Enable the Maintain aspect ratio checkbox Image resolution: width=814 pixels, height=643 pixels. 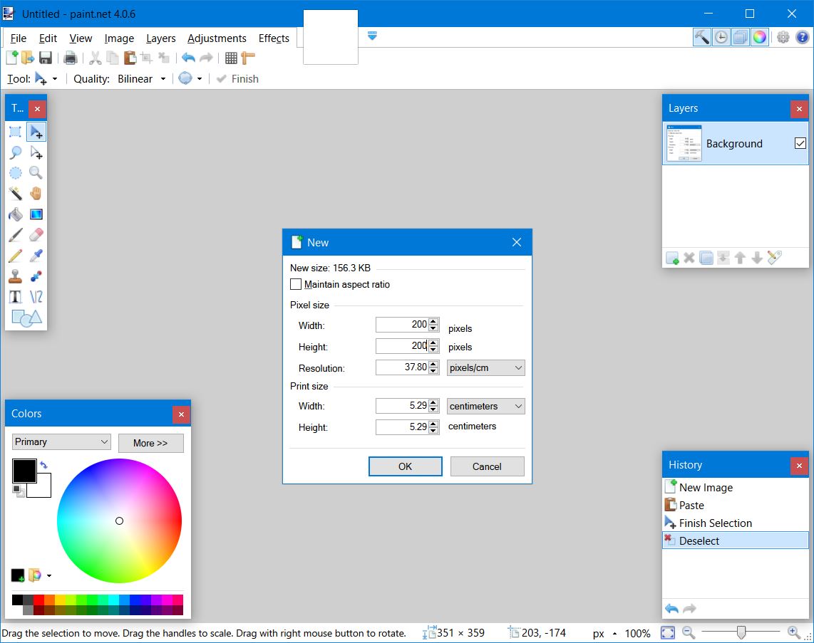(x=296, y=284)
